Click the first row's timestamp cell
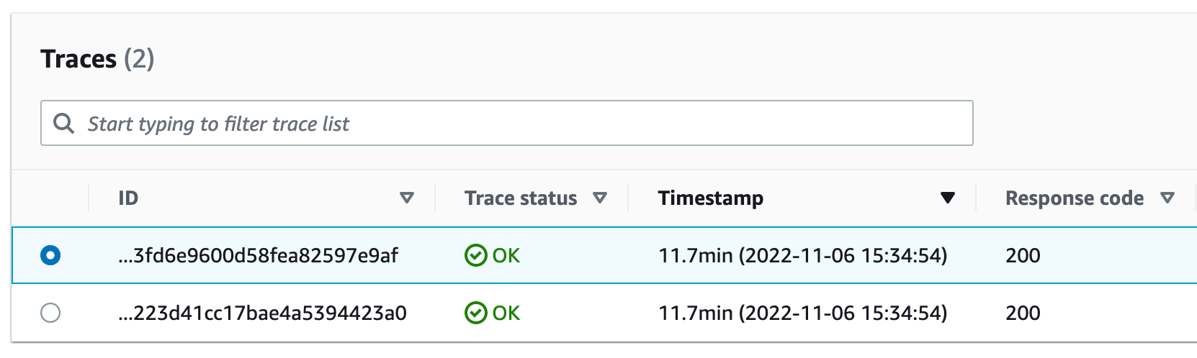Screen dimensions: 1197x358 [803, 255]
